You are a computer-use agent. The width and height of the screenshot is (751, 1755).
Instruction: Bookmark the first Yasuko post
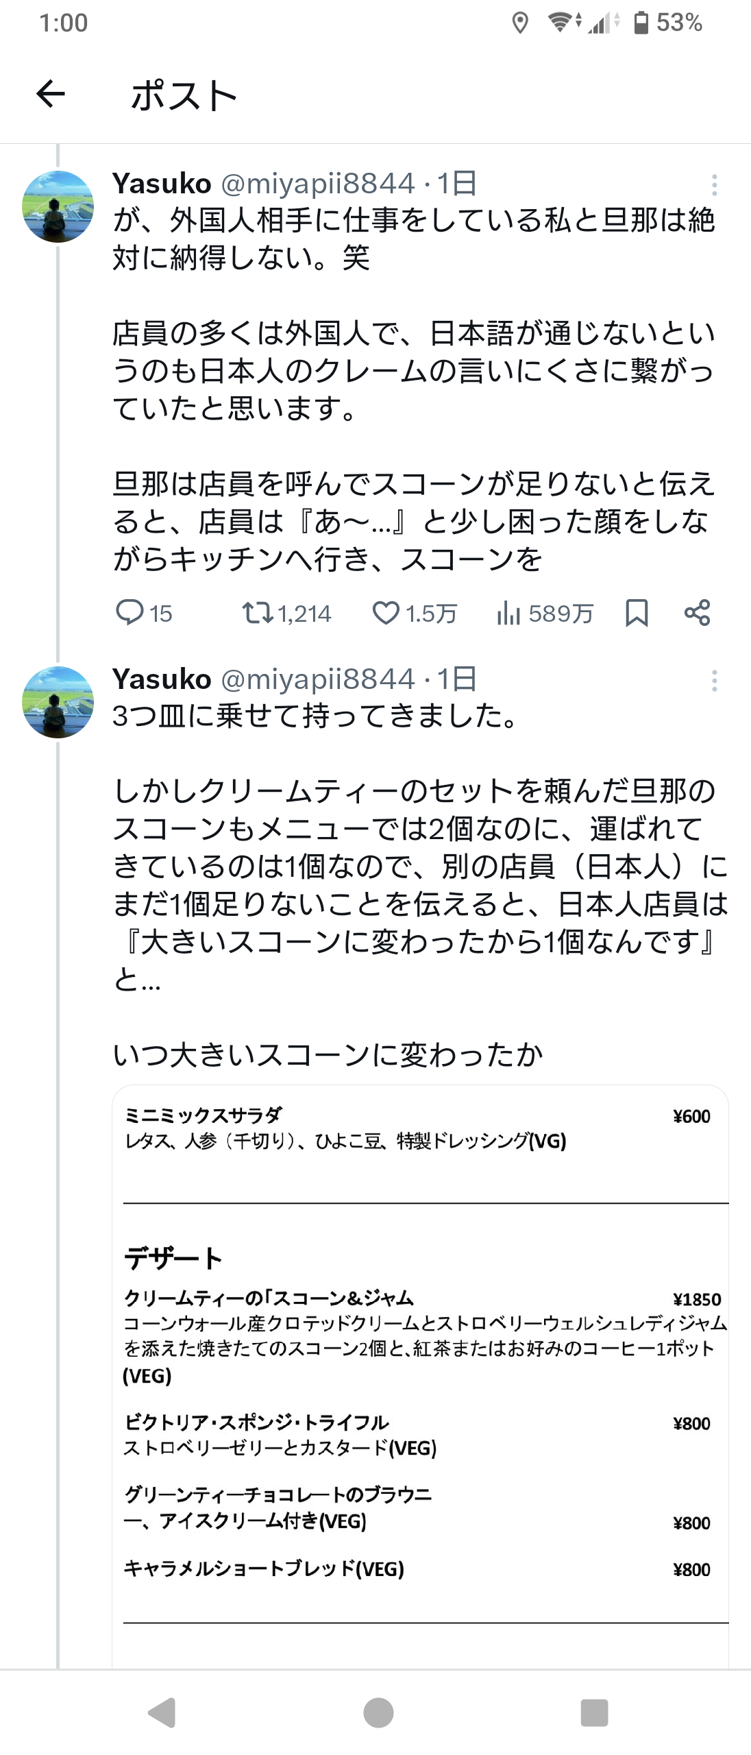[637, 612]
